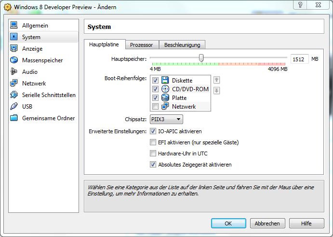This screenshot has width=333, height=237.
Task: Click the Anzeige display icon
Action: coord(14,48)
